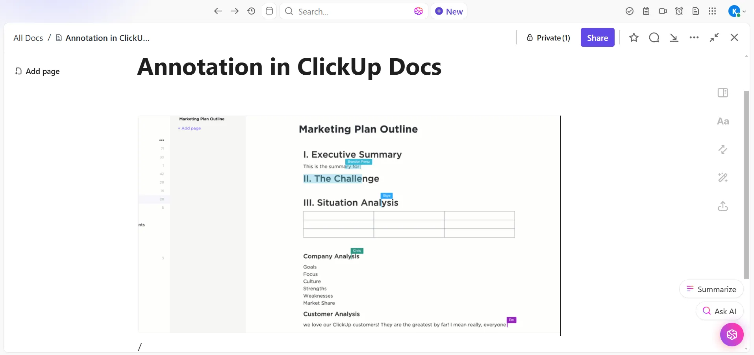
Task: Open the notepad clipboard icon
Action: click(x=646, y=11)
